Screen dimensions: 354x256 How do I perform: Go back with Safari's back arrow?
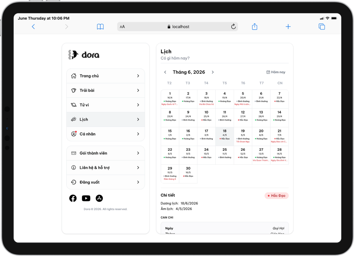click(x=33, y=27)
